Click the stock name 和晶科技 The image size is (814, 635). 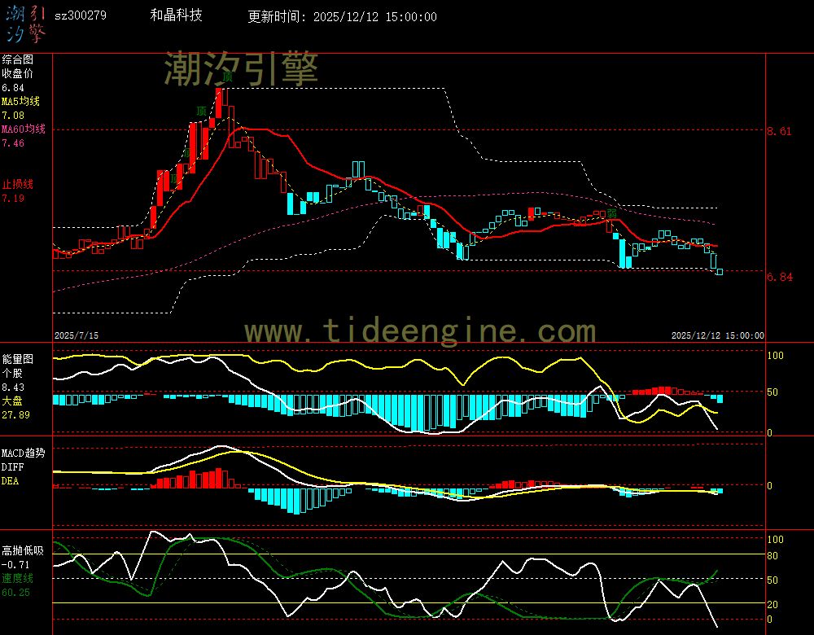click(177, 15)
